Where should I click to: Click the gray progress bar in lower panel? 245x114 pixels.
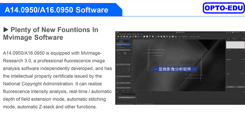(x=127, y=97)
